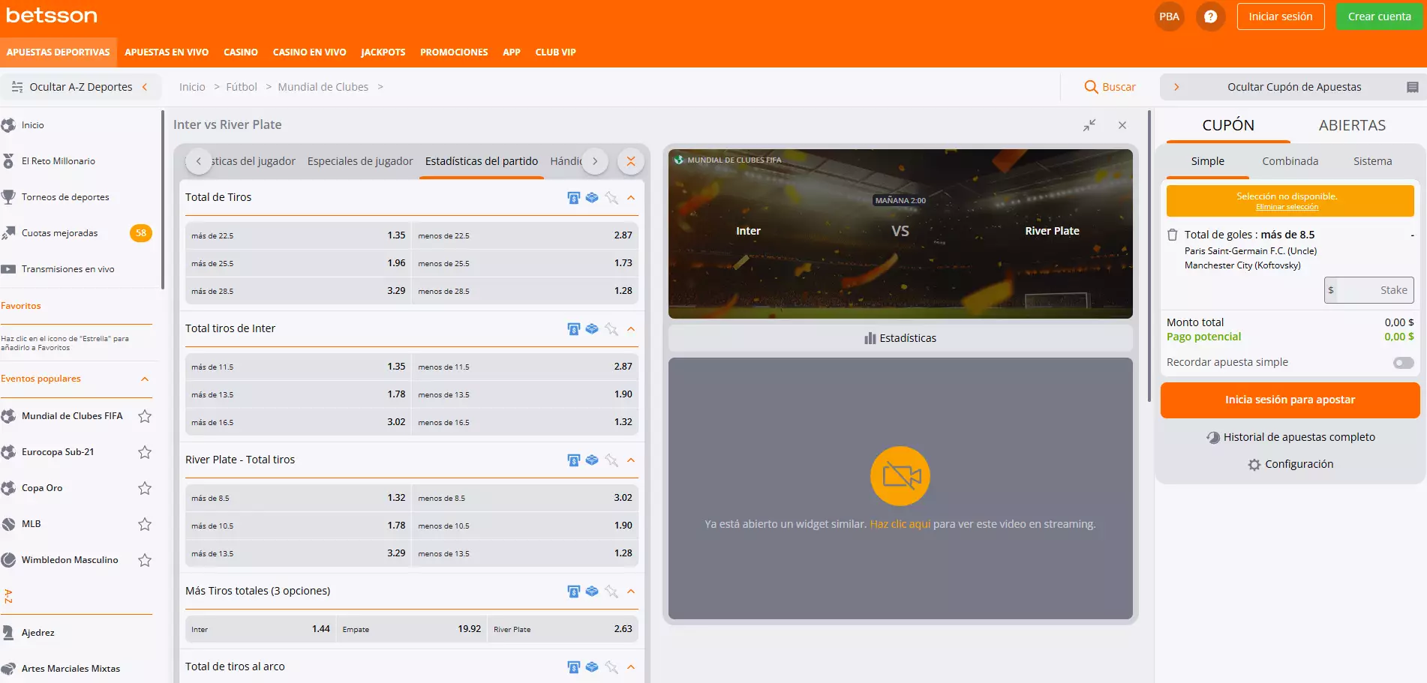Screen dimensions: 1427x683
Task: Select Empate odds 19.92
Action: click(412, 629)
